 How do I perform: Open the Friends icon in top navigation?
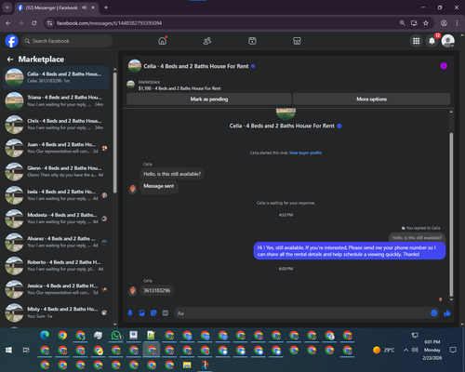click(x=207, y=41)
